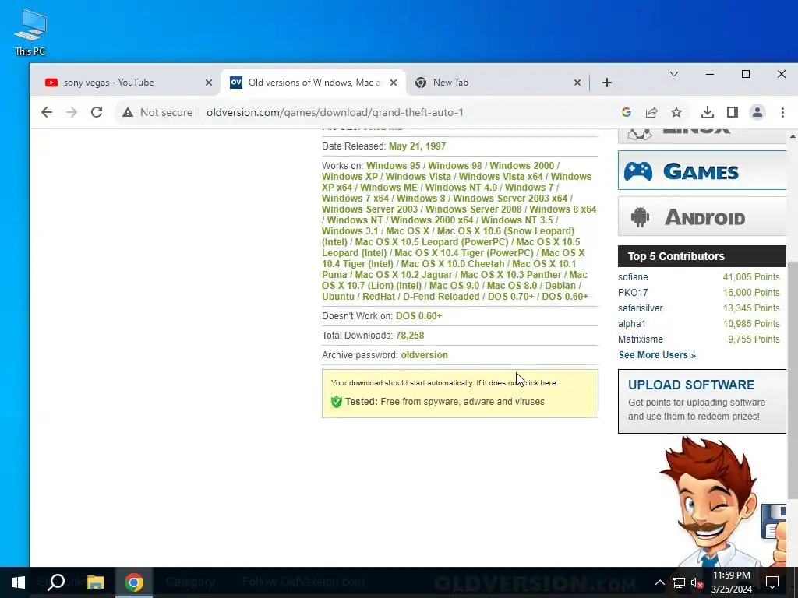Open the Android category banner
798x598 pixels.
point(702,216)
